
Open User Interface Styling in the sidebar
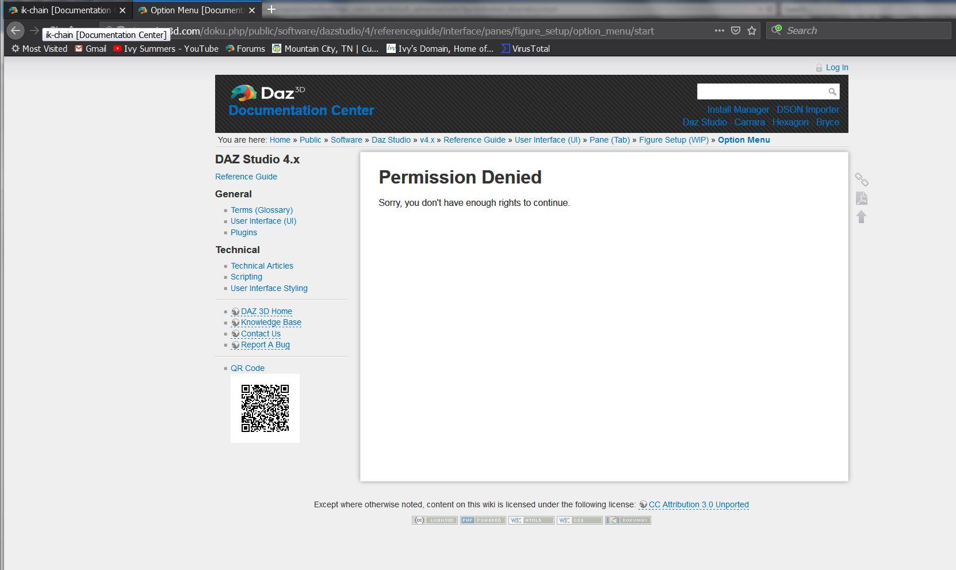pyautogui.click(x=269, y=288)
